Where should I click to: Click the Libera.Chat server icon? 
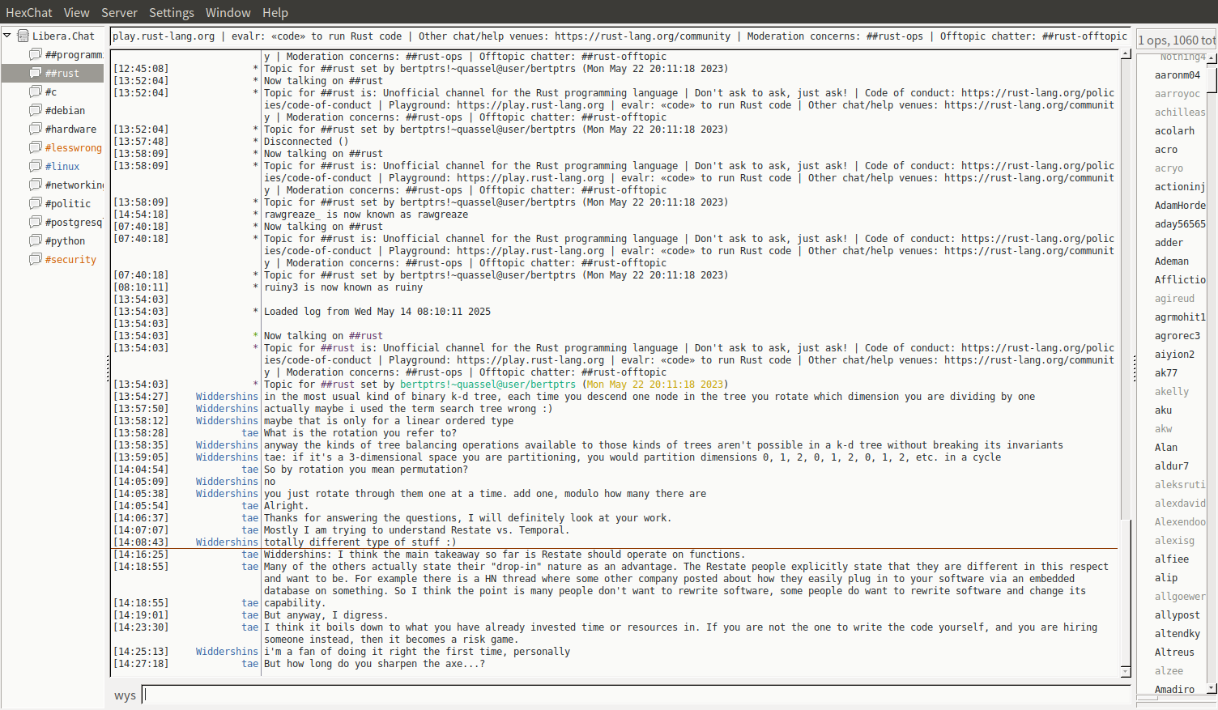[23, 36]
